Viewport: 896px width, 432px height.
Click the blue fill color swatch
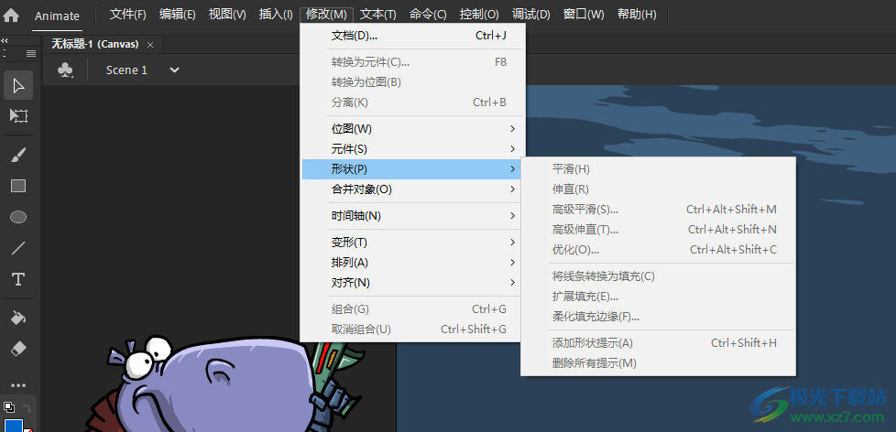pos(13,426)
